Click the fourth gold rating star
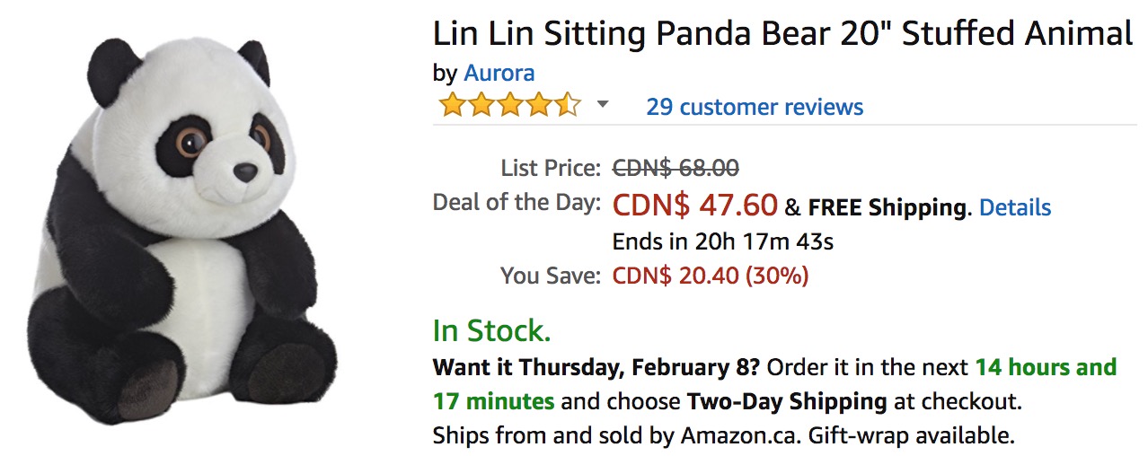The height and width of the screenshot is (456, 1148). point(537,106)
